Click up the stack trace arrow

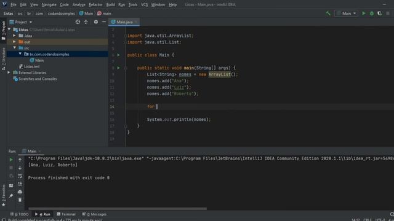[20, 160]
